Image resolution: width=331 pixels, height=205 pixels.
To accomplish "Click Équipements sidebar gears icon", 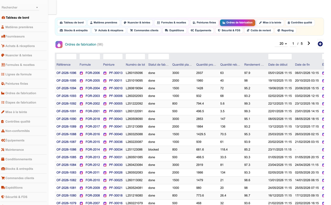I will pos(3,140).
